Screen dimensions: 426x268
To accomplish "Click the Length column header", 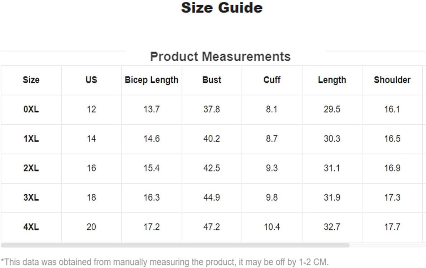I will click(332, 80).
